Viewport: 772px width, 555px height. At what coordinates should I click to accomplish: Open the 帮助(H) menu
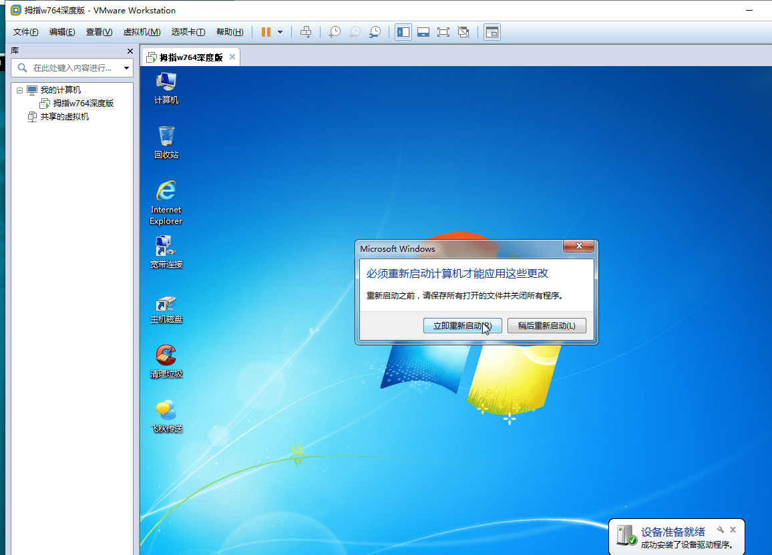tap(230, 32)
